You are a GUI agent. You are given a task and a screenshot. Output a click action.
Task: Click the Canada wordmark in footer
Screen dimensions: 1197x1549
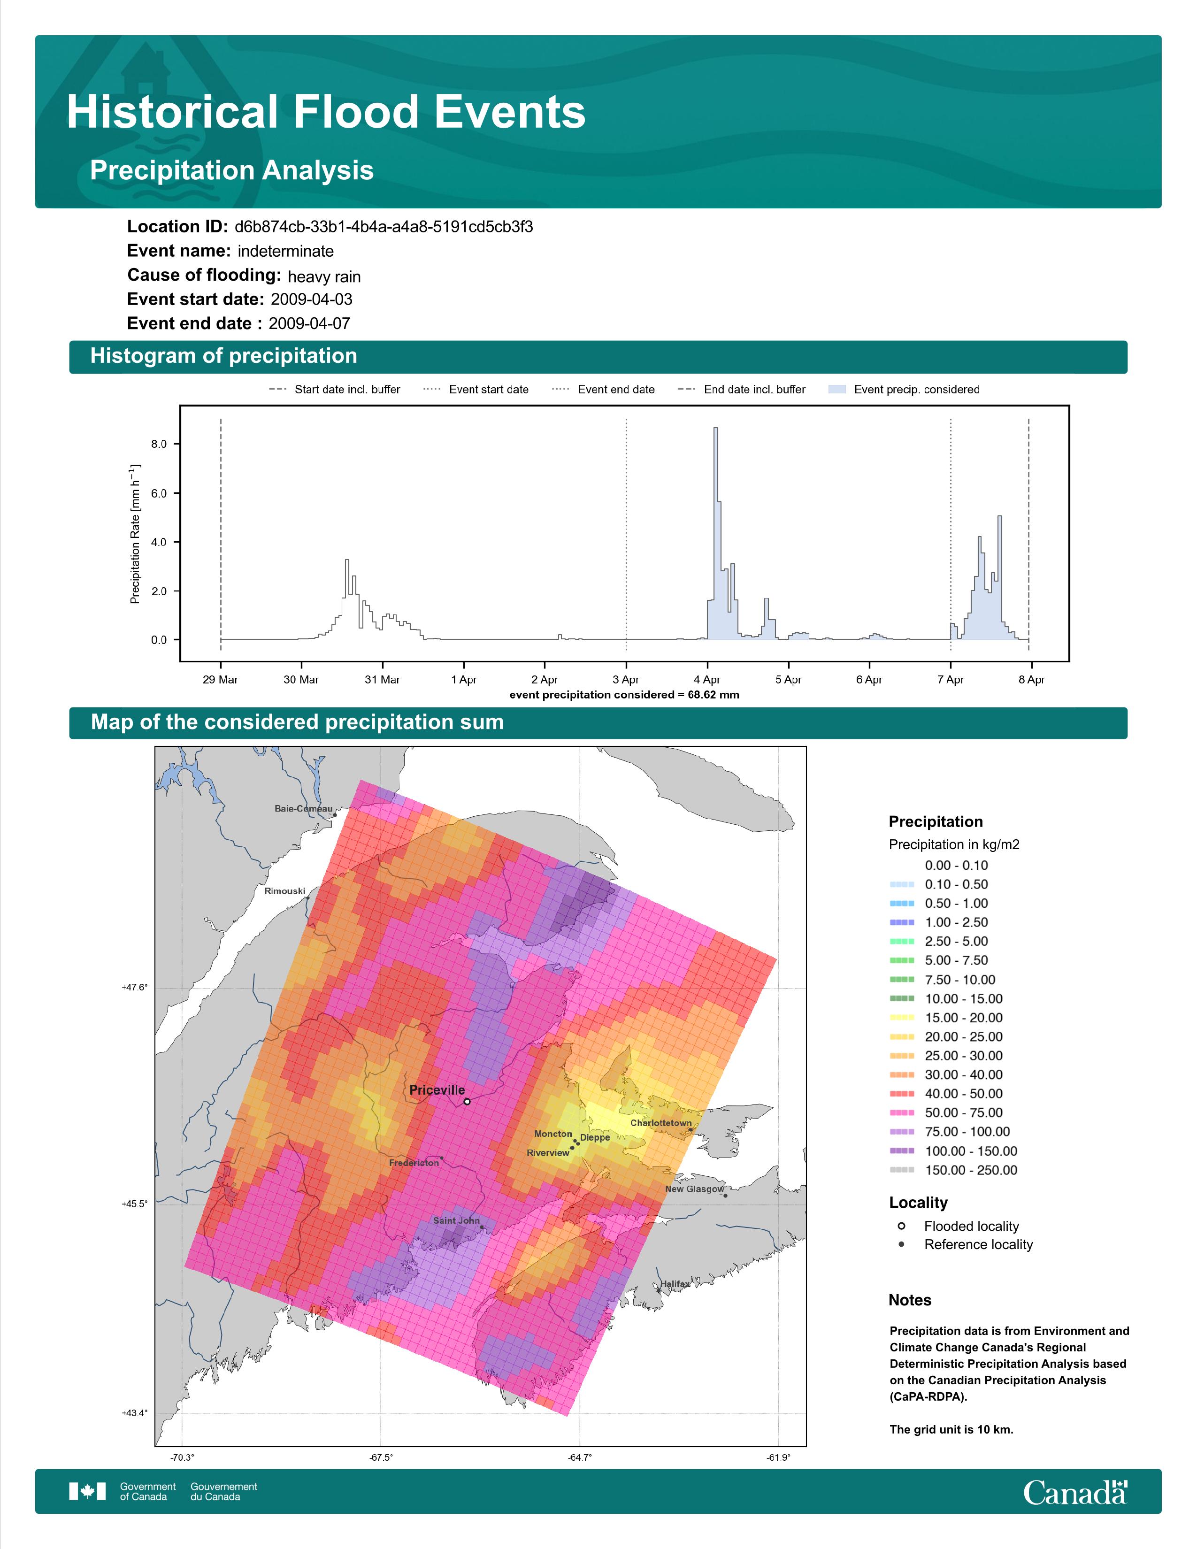click(x=1075, y=1492)
